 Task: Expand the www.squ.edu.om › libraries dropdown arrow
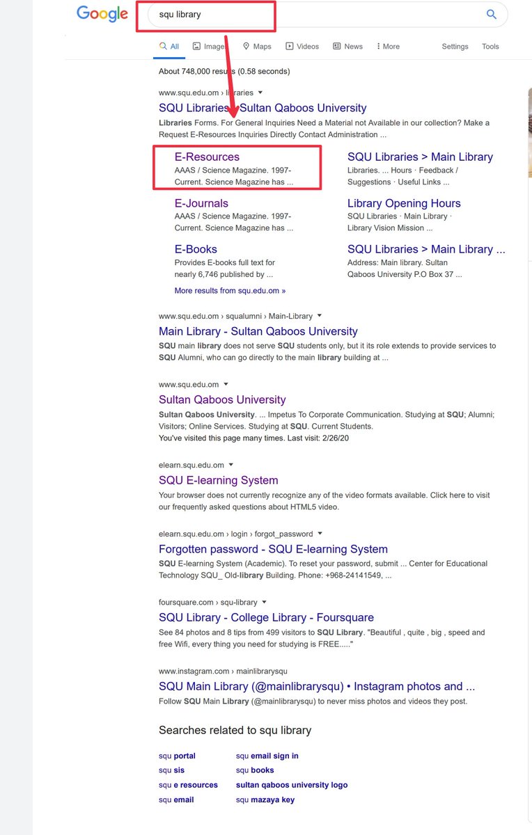[x=260, y=93]
